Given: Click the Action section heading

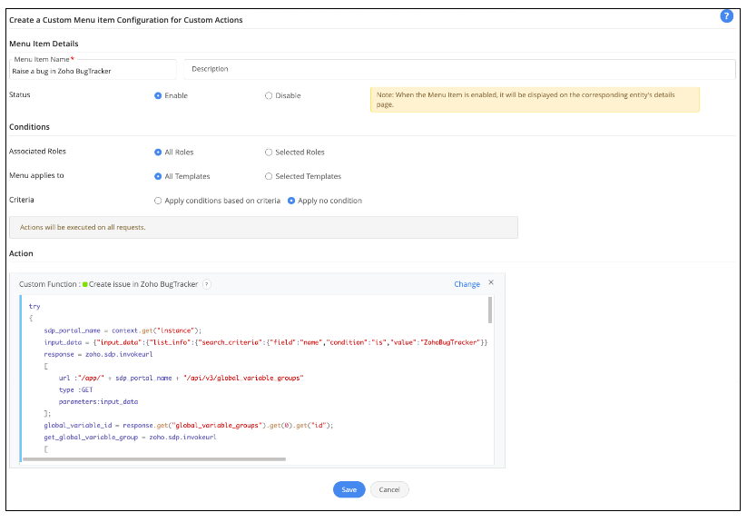Looking at the screenshot, I should [x=21, y=253].
